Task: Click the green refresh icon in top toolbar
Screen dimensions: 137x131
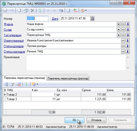Action: point(40,11)
